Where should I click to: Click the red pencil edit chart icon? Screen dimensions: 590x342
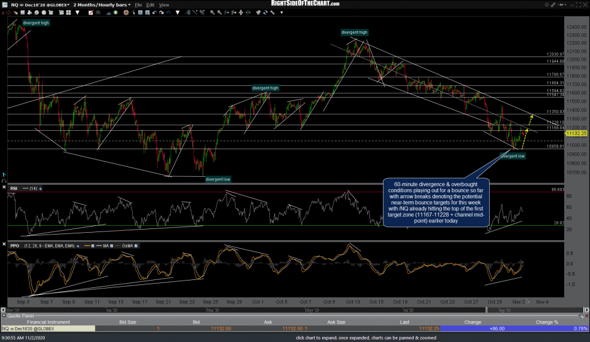coord(91,12)
